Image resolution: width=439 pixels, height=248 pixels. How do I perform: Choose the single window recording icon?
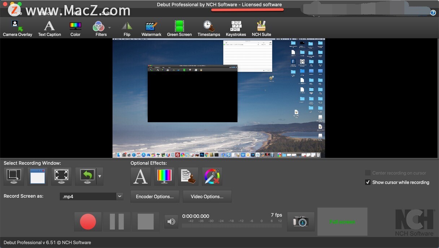pyautogui.click(x=38, y=176)
